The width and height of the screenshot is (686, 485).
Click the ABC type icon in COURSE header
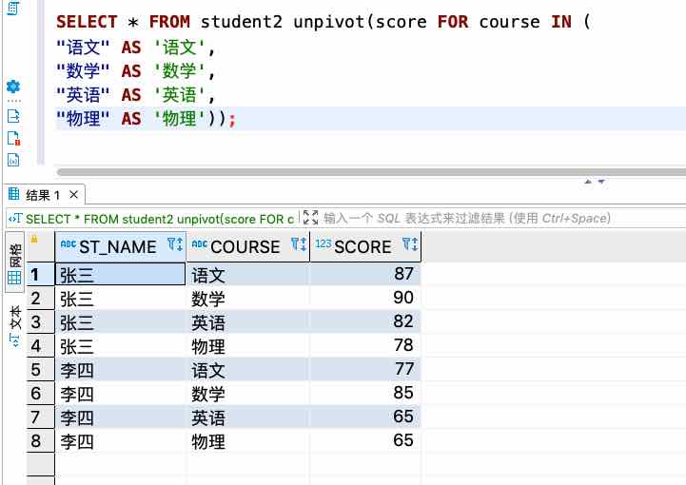pos(199,243)
